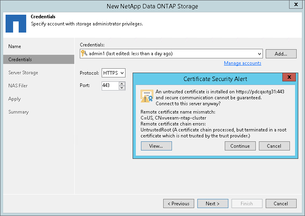
Task: Expand the Credentials account dropdown
Action: (x=260, y=54)
